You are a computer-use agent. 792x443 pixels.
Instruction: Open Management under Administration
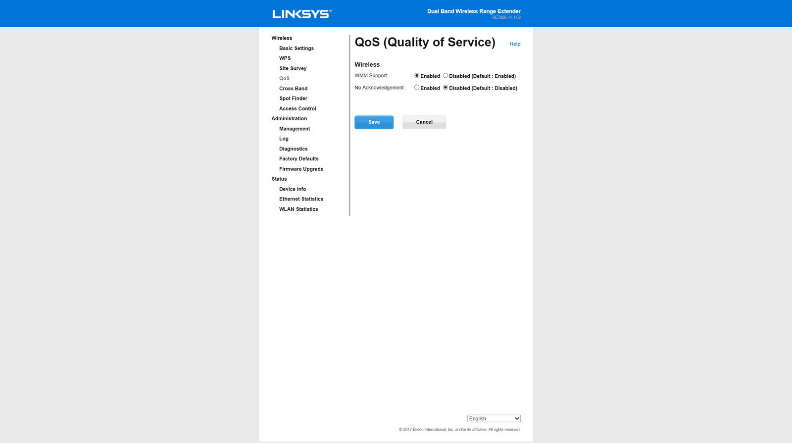(x=295, y=129)
